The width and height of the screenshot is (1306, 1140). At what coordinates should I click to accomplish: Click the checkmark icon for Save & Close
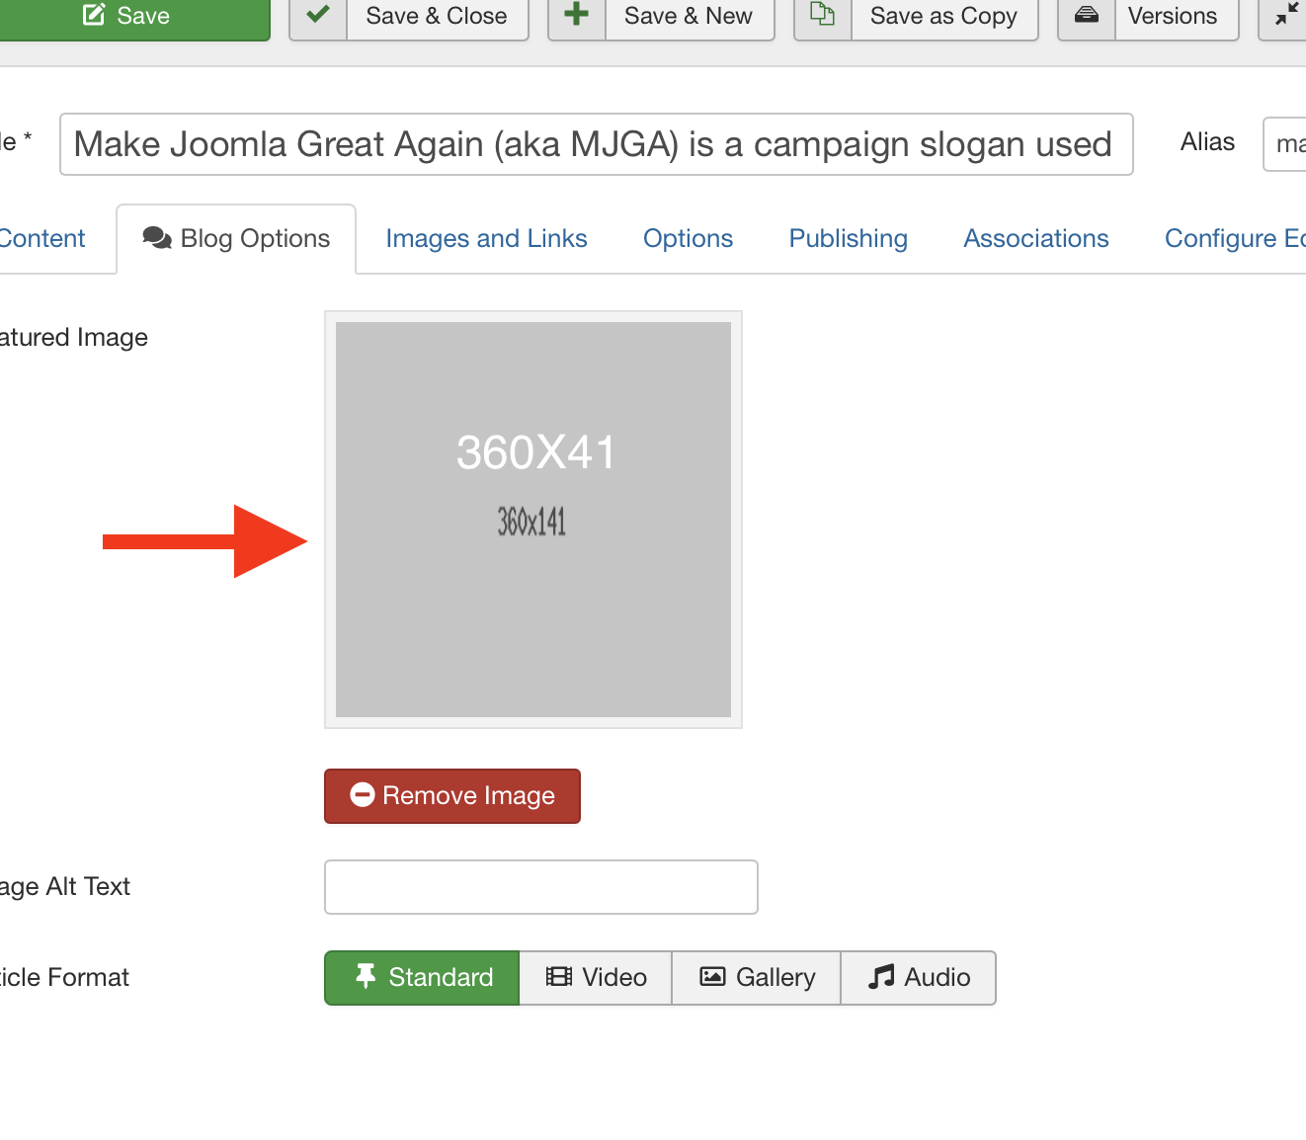click(318, 17)
